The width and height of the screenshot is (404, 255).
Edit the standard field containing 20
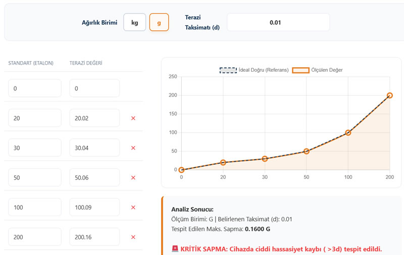tap(35, 118)
